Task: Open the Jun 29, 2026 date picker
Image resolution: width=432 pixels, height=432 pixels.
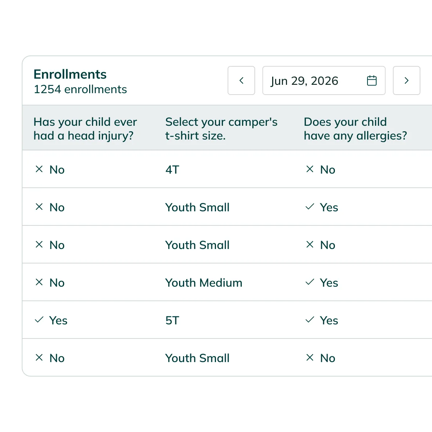Action: (x=324, y=80)
